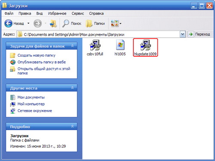The image size is (215, 161).
Task: Click Открыть общий доступ к этой папке
Action: pos(44,71)
